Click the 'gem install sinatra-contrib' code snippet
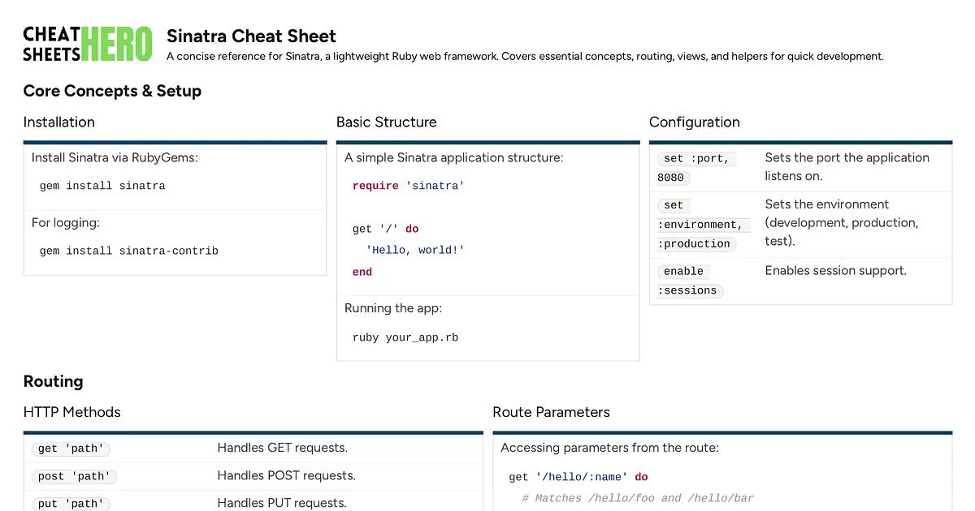Viewport: 975px width, 511px height. tap(128, 251)
